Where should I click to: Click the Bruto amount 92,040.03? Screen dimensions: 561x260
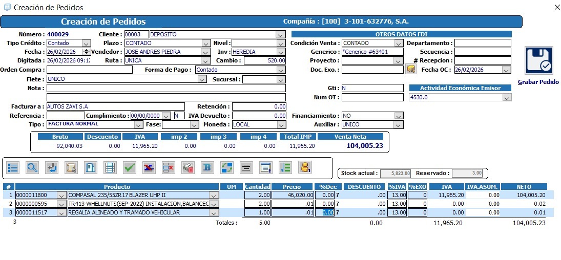click(x=69, y=146)
